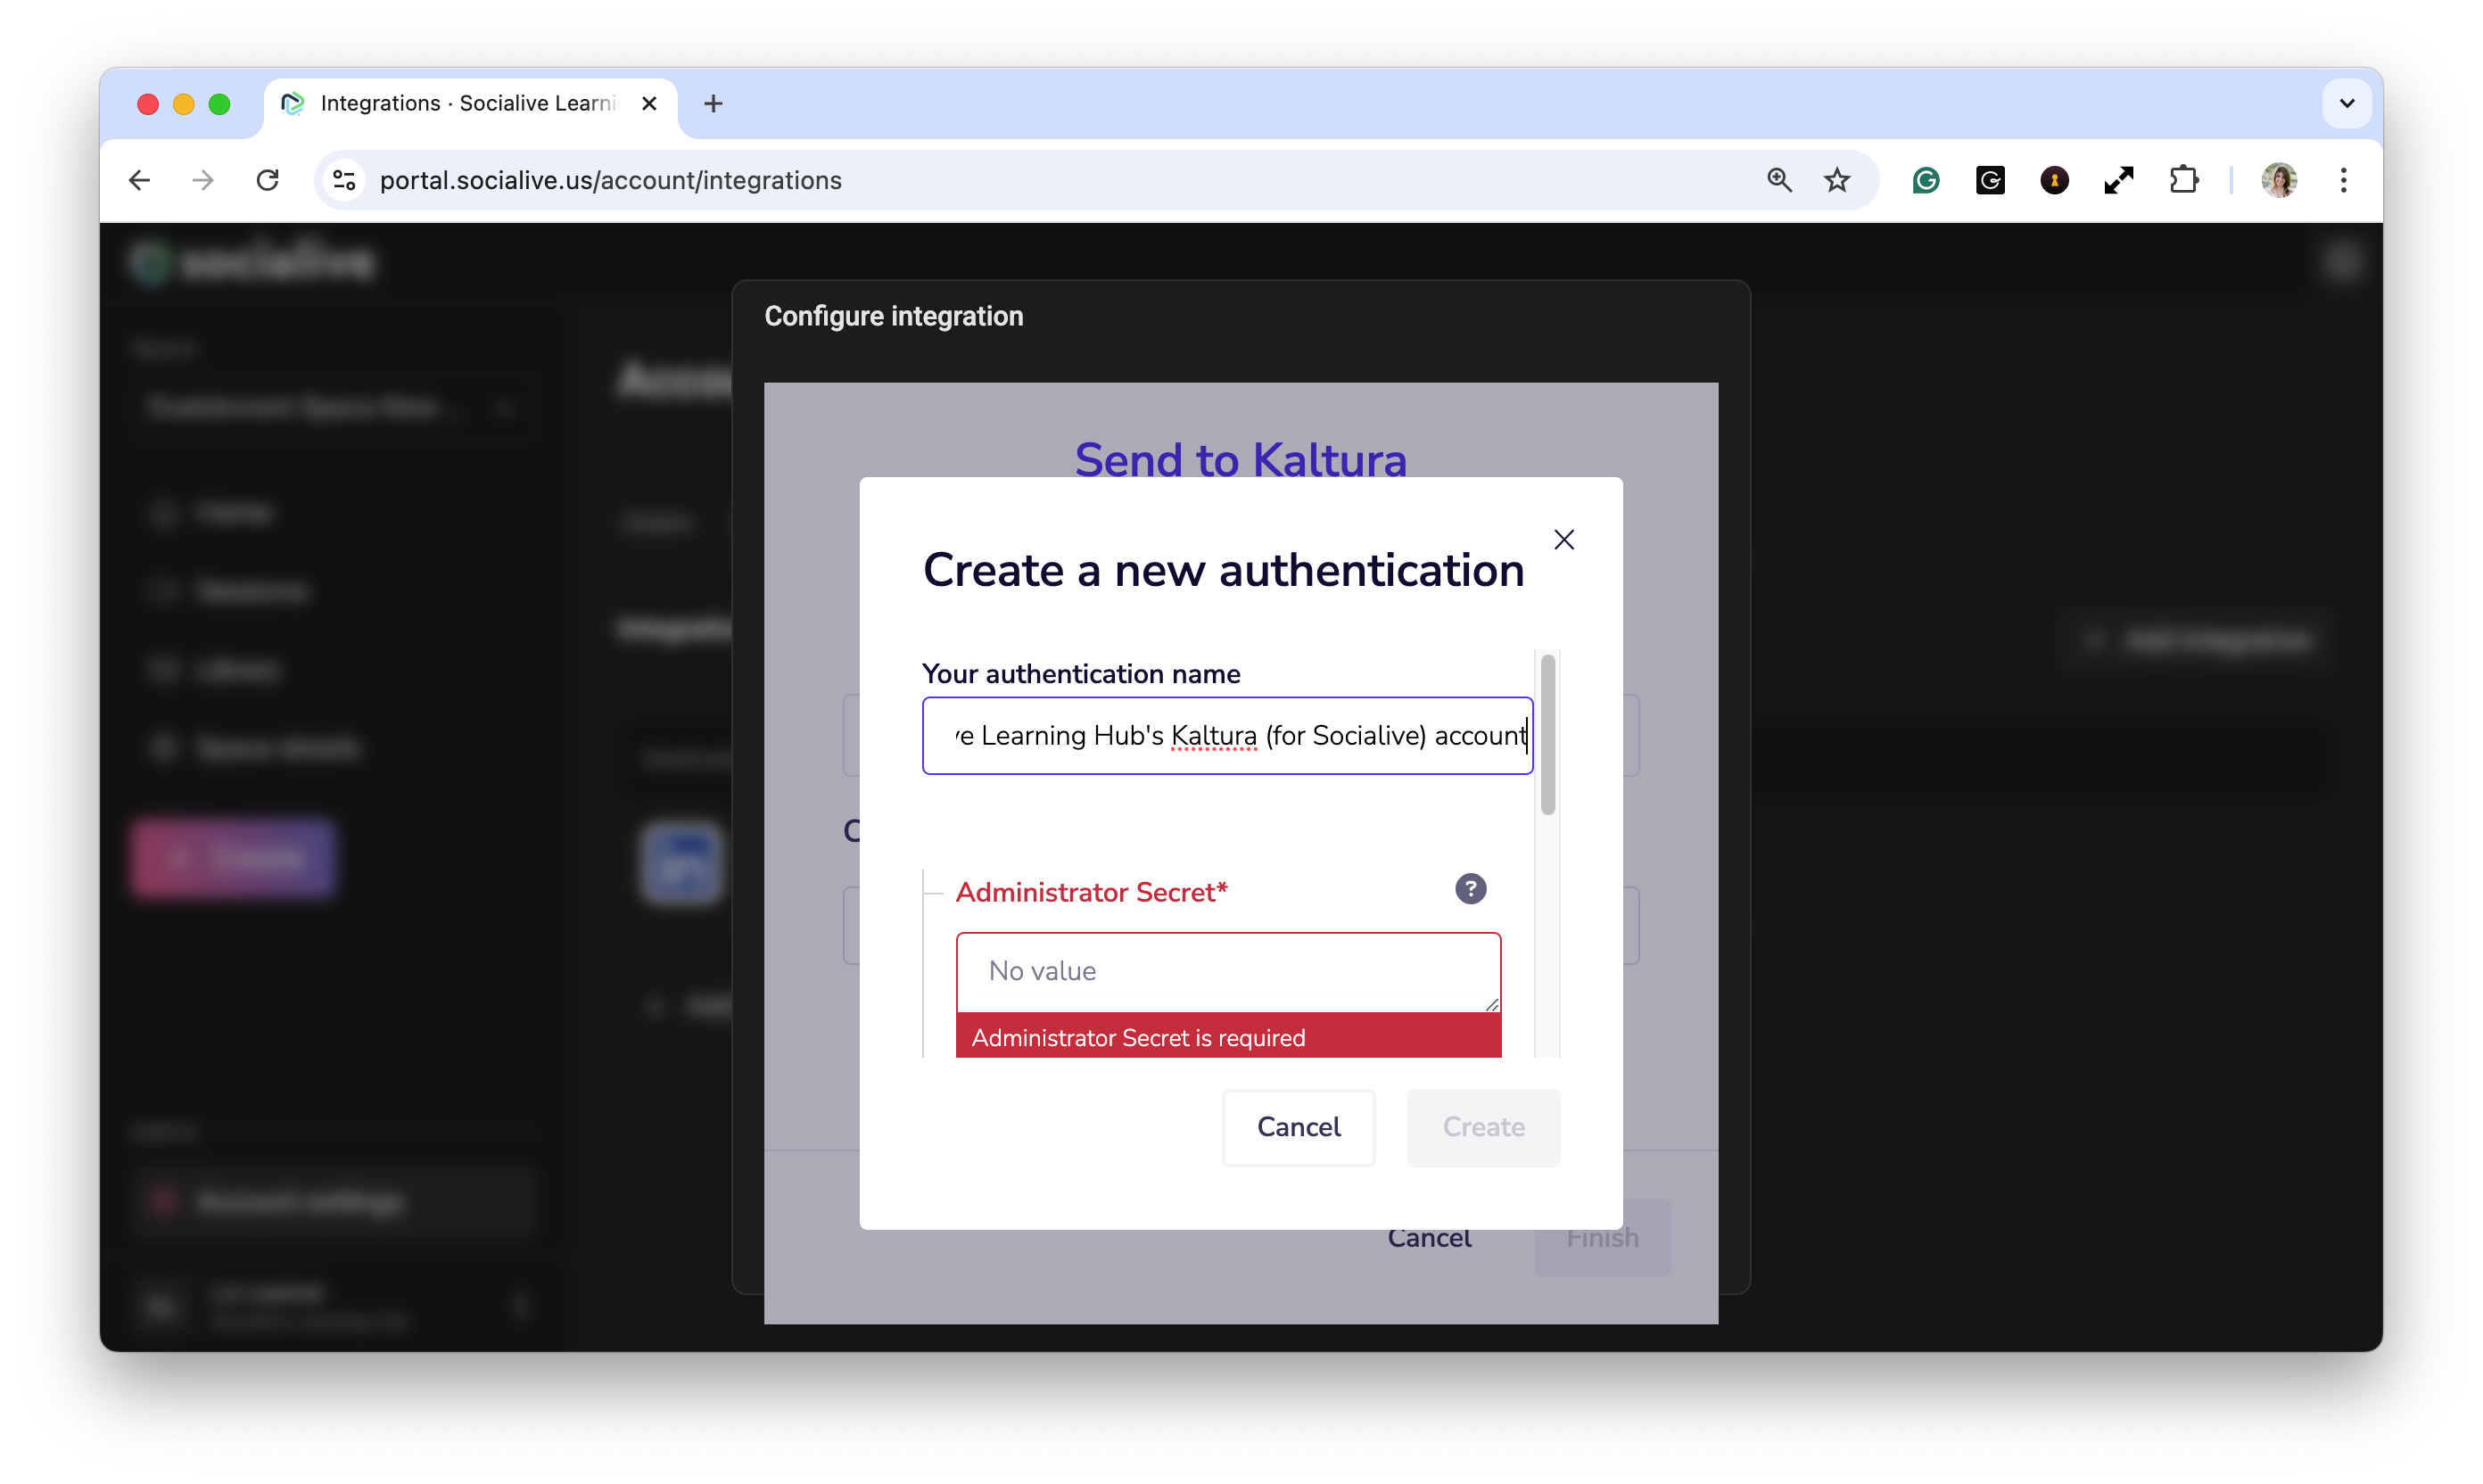The height and width of the screenshot is (1484, 2483).
Task: Reload the page with the refresh icon
Action: coord(268,181)
